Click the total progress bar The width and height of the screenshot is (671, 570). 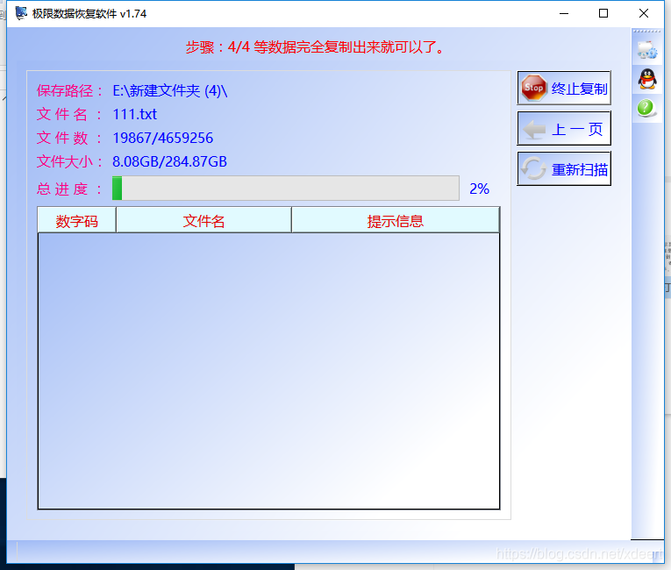coord(285,188)
